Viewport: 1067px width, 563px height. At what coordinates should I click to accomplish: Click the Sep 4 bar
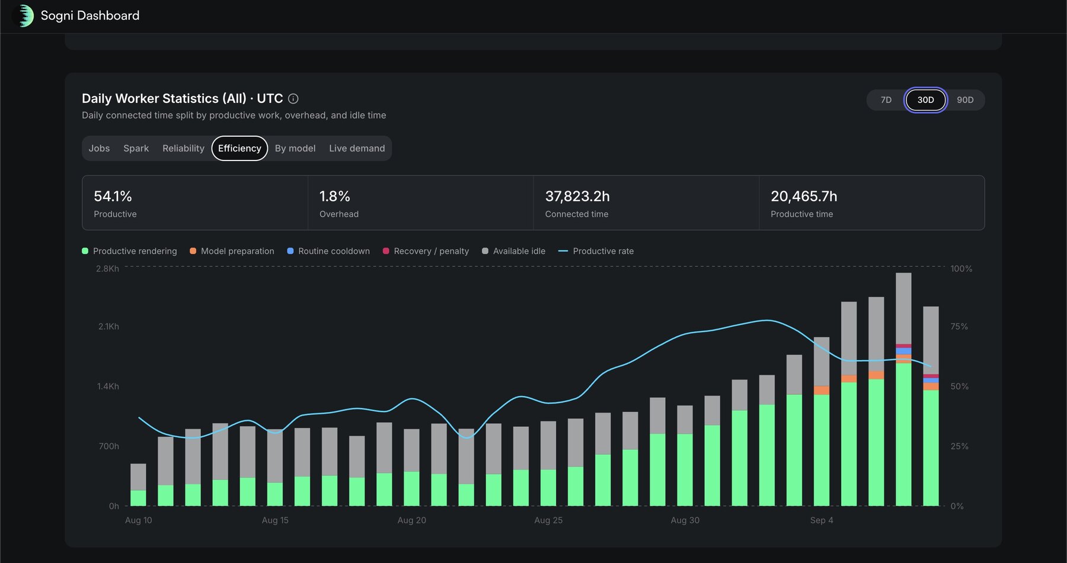[x=822, y=422]
